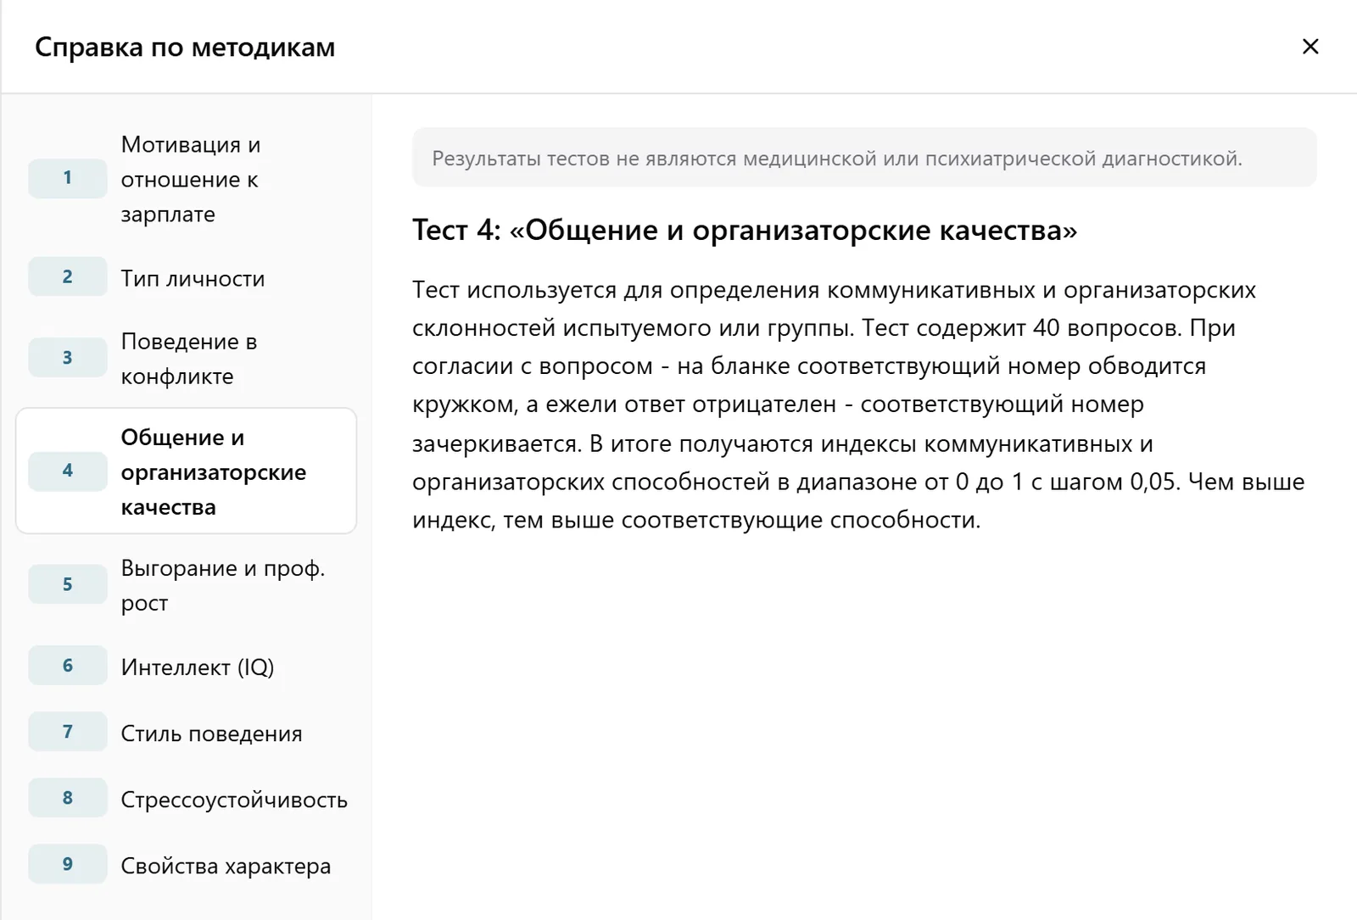The width and height of the screenshot is (1357, 920).
Task: Show the Стиль поведения section
Action: tap(187, 733)
